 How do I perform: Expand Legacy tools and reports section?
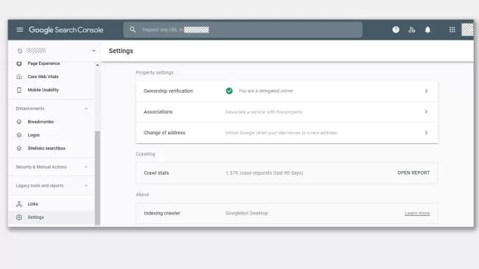coord(85,186)
